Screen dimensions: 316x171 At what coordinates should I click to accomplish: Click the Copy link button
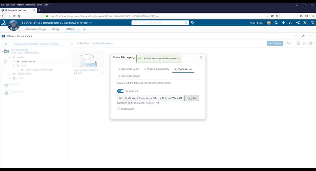(x=192, y=98)
